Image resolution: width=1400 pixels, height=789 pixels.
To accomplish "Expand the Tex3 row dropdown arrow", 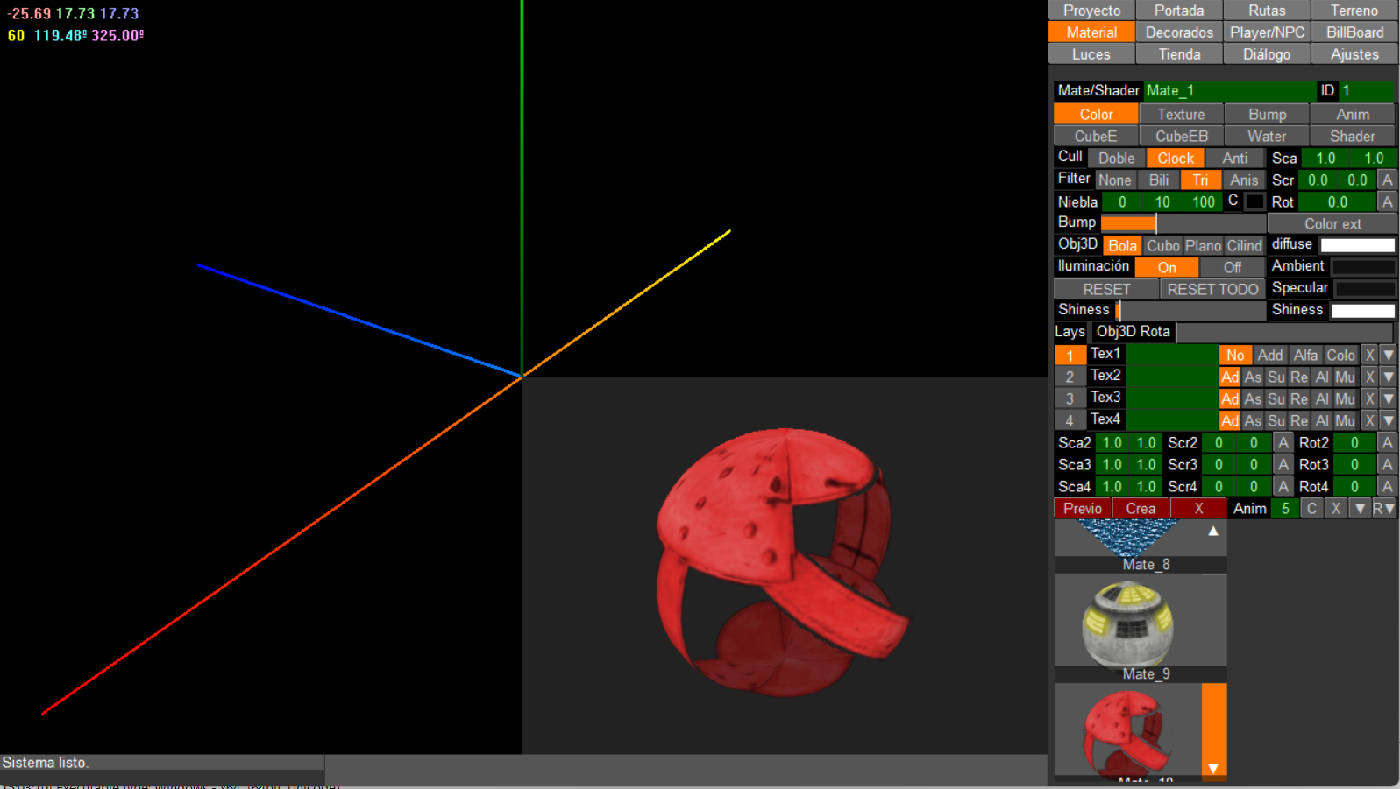I will pyautogui.click(x=1388, y=398).
